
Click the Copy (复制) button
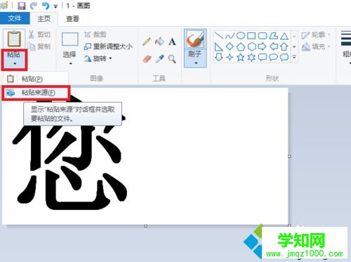tap(39, 46)
